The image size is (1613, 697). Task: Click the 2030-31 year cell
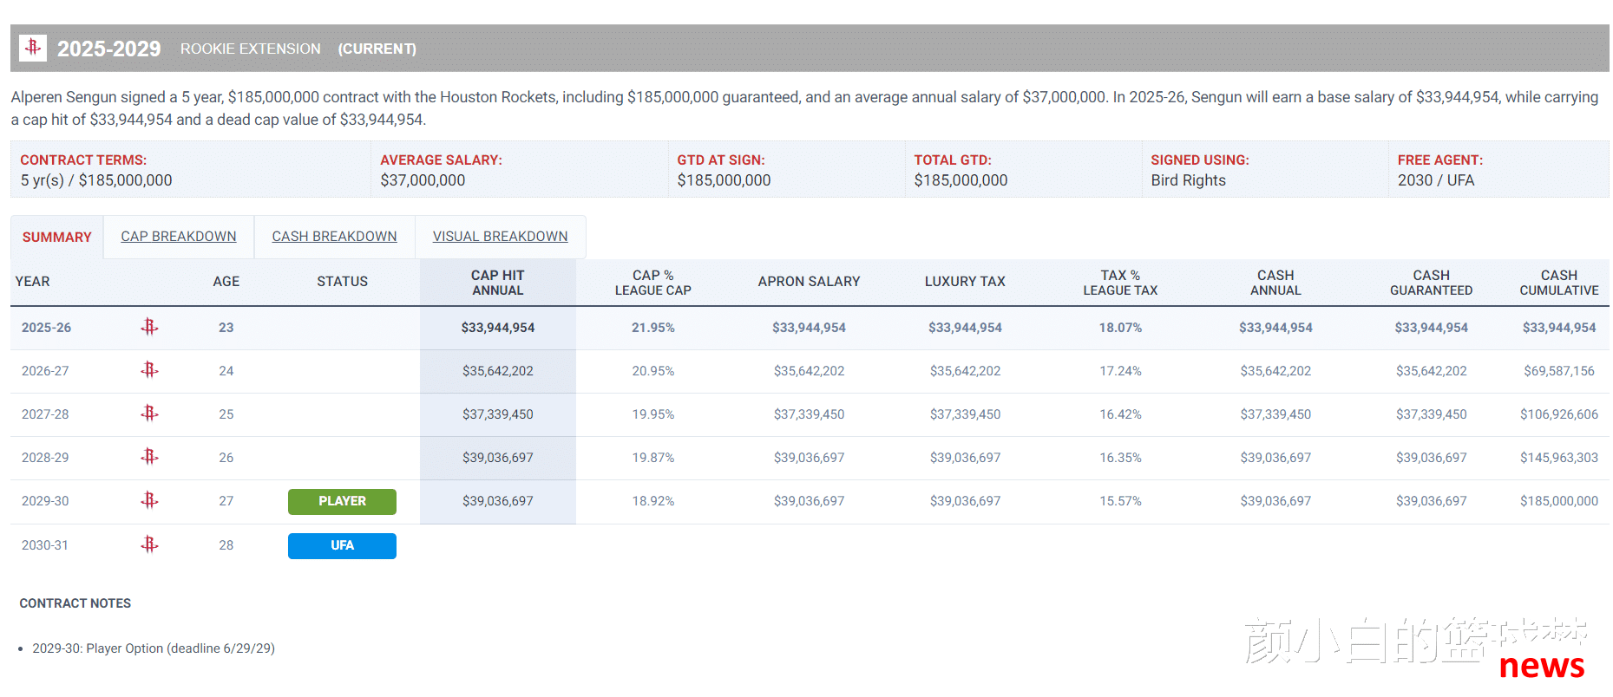coord(45,545)
